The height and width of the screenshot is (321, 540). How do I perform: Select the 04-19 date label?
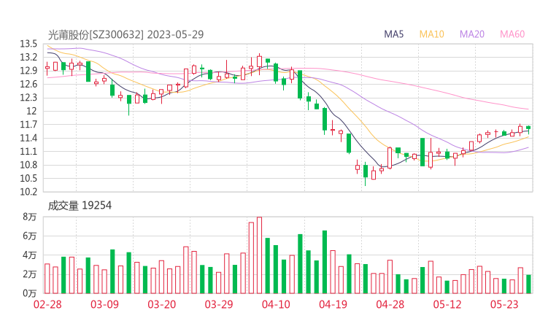(333, 304)
